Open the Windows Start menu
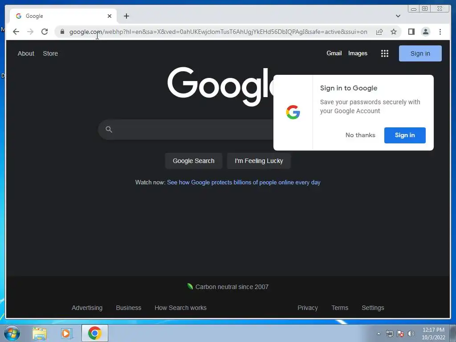456x342 pixels. pyautogui.click(x=12, y=333)
